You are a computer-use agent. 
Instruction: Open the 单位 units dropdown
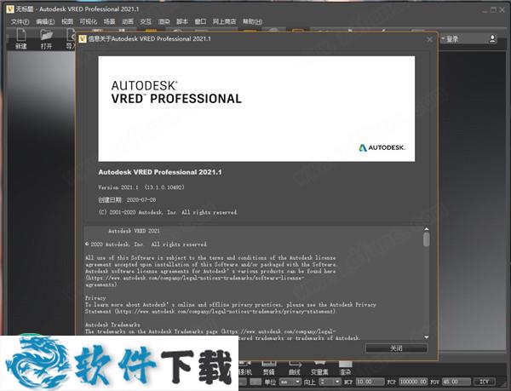[290, 382]
